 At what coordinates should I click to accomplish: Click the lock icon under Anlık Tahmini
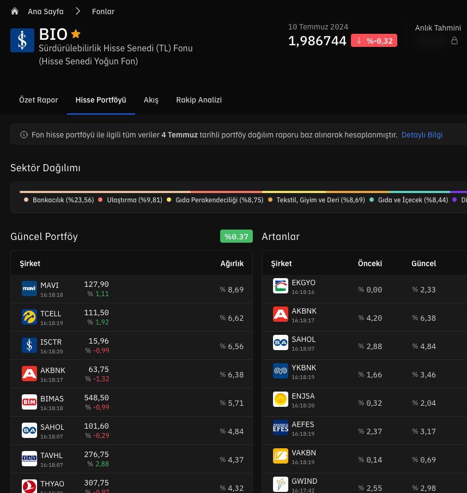point(454,40)
